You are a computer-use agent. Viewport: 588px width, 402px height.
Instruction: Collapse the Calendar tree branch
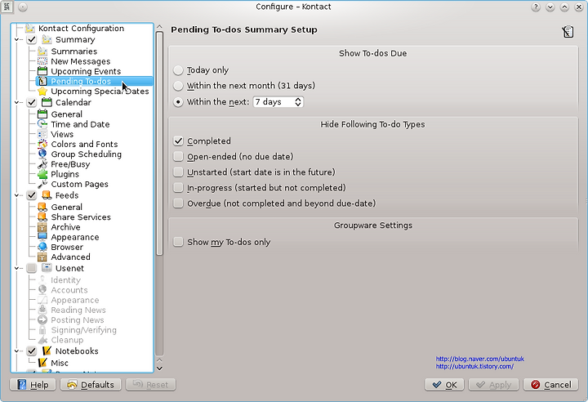pos(16,102)
